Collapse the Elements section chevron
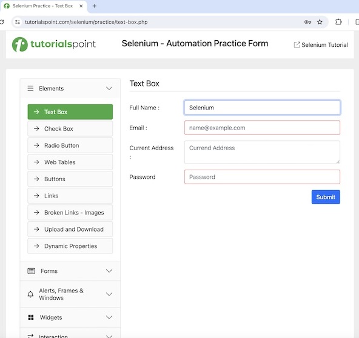 tap(109, 88)
